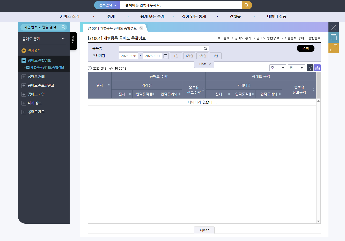Open 데이터 상품 menu
Image resolution: width=345 pixels, height=241 pixels.
coord(277,17)
